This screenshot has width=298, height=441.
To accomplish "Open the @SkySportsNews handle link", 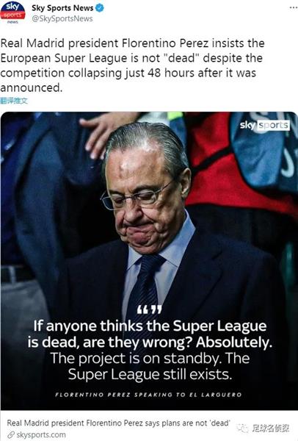I will pyautogui.click(x=62, y=18).
